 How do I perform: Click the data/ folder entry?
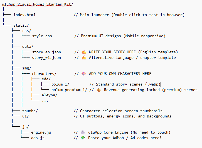point(28,46)
